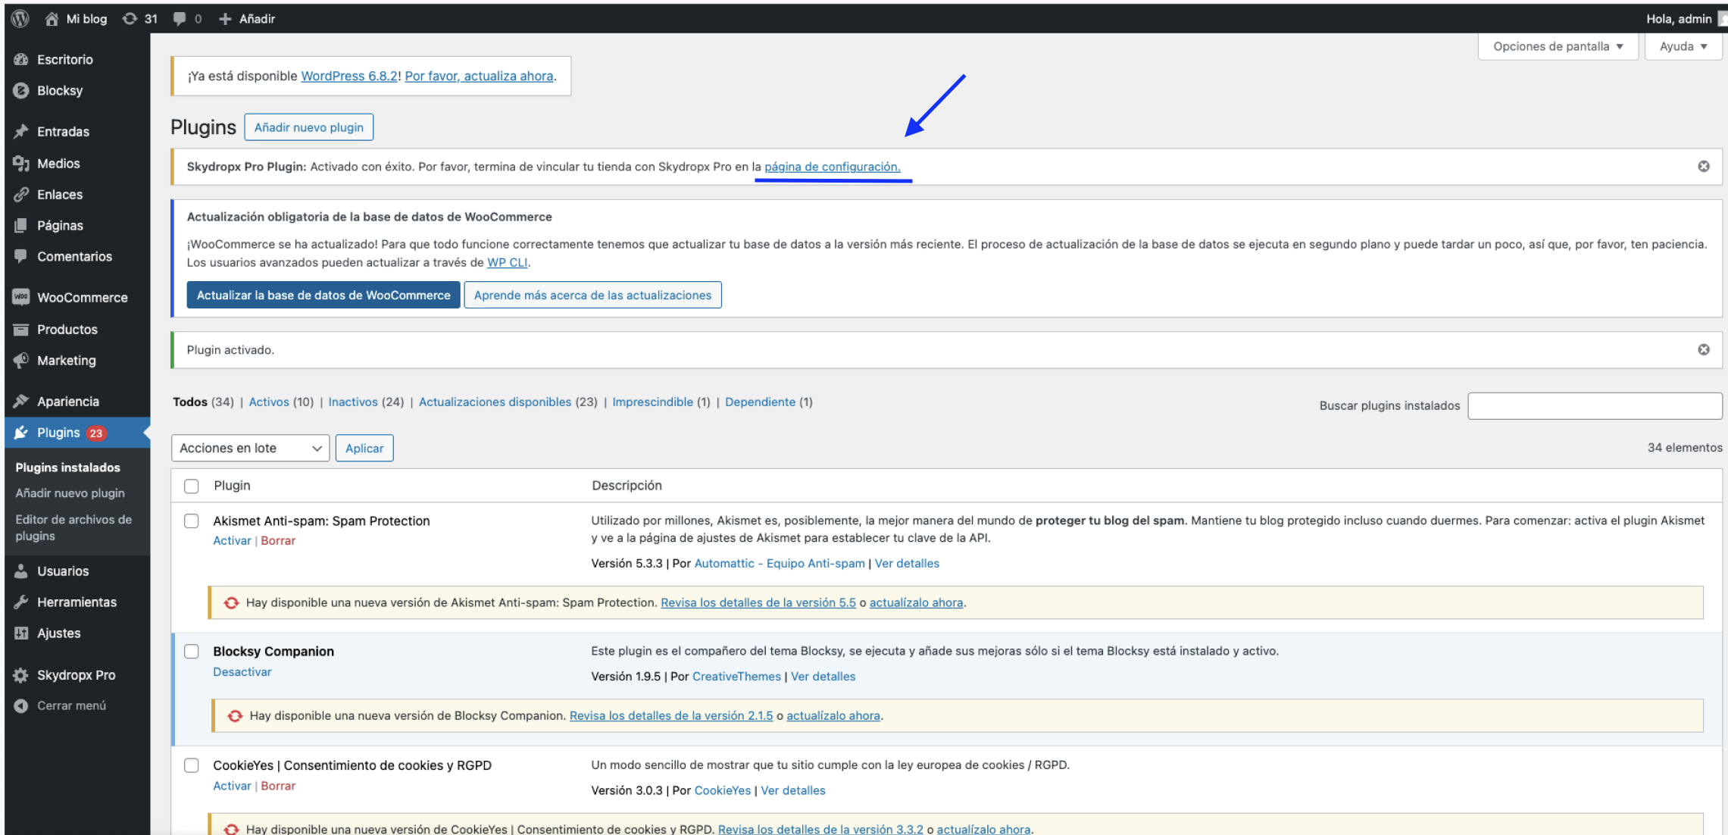Viewport: 1728px width, 835px height.
Task: Click the Plugins plug icon
Action: click(x=21, y=432)
